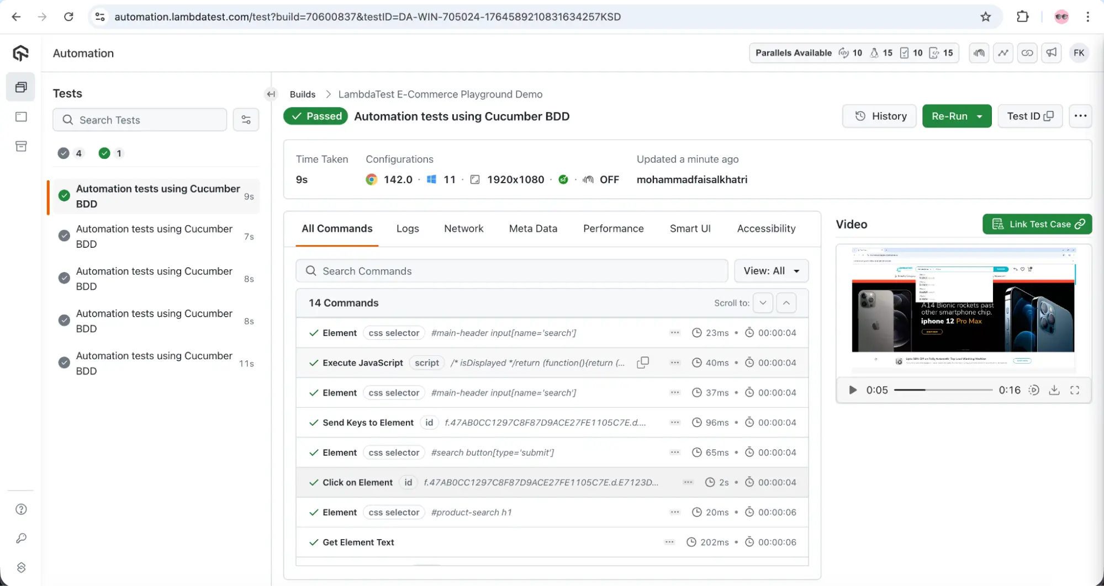
Task: Click the link integration icon in header
Action: (x=1027, y=52)
